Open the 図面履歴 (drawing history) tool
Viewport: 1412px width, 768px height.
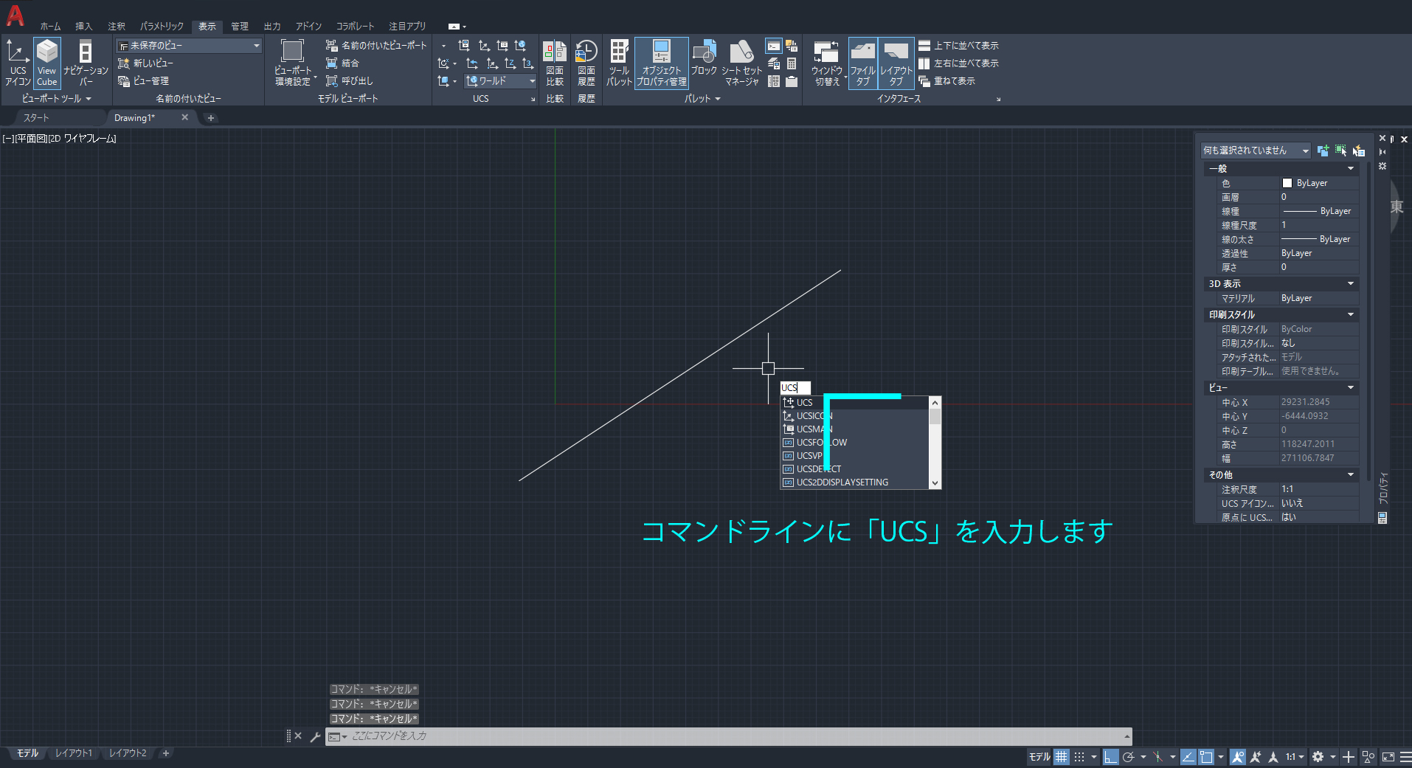point(586,62)
